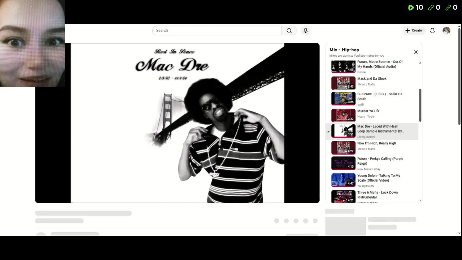Open Out Of My Hands thumbnail
Image resolution: width=462 pixels, height=260 pixels.
click(343, 66)
